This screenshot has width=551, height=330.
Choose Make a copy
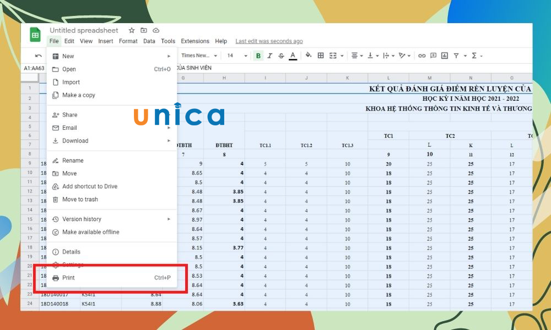[112, 95]
